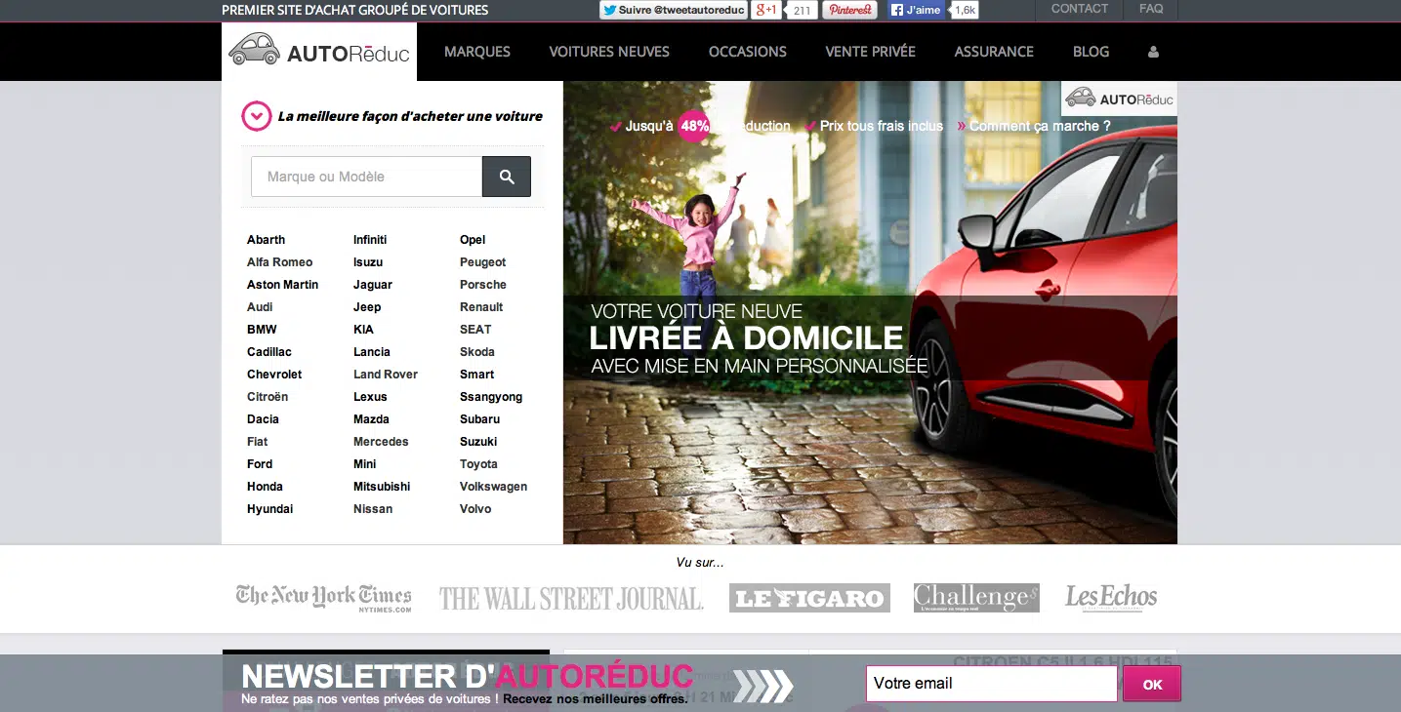Click the 'Livrée à domicile' banner text
Image resolution: width=1401 pixels, height=712 pixels.
(746, 337)
